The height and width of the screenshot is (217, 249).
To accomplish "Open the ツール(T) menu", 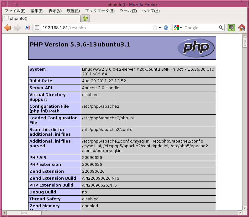I will point(128,11).
